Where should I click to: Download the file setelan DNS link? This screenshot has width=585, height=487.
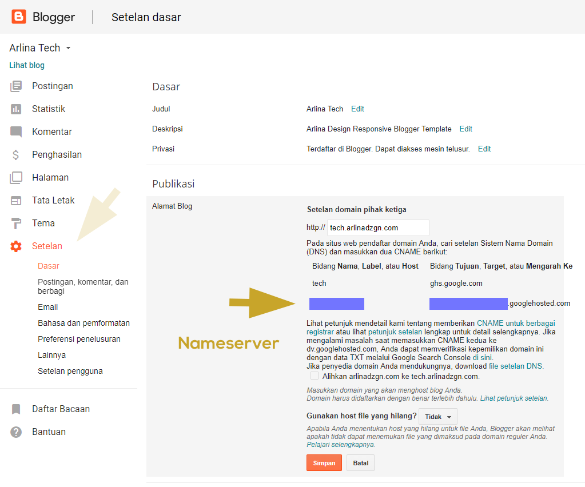tap(516, 366)
